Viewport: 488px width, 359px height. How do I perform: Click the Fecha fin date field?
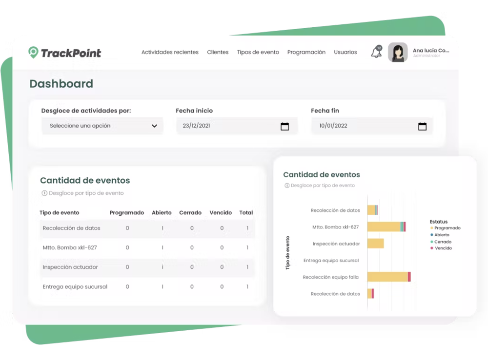[x=372, y=126]
